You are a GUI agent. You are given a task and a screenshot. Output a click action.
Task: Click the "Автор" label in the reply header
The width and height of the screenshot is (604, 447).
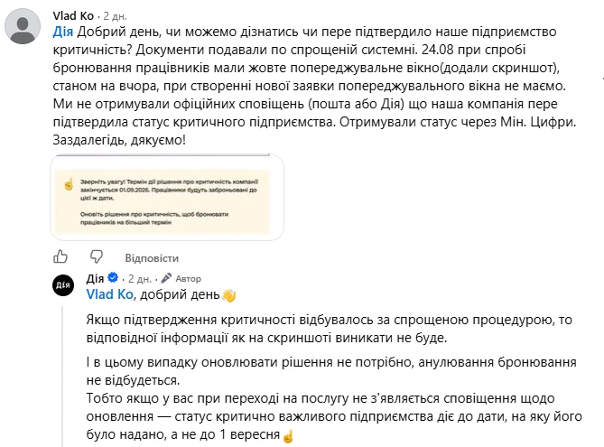[x=188, y=279]
